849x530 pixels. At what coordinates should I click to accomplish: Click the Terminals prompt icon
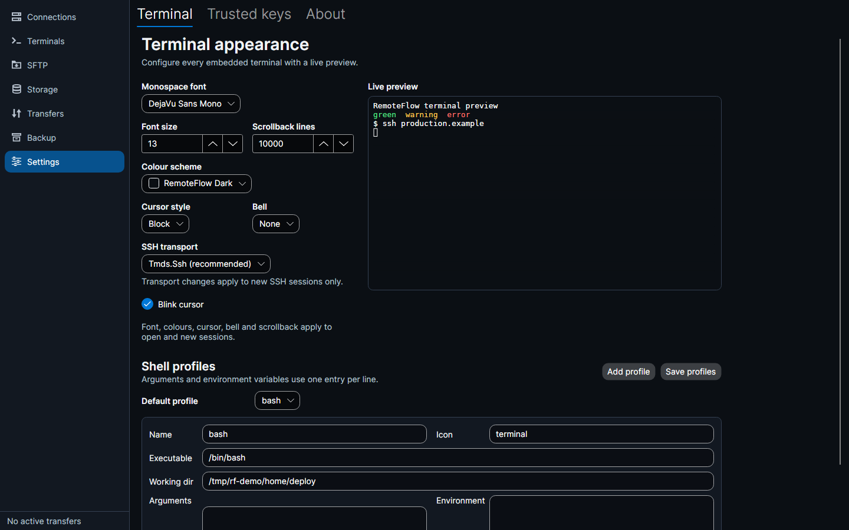pos(17,41)
